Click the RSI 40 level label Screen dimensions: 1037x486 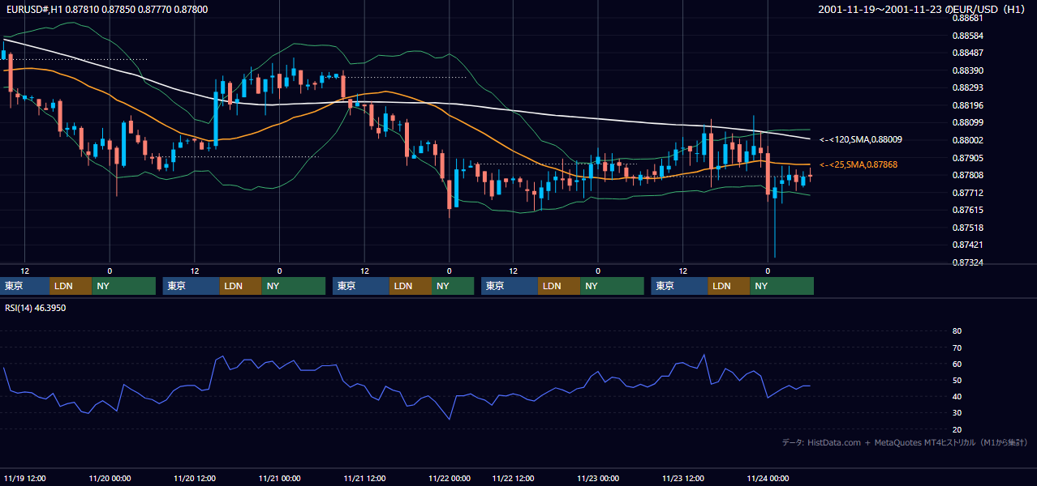point(957,396)
